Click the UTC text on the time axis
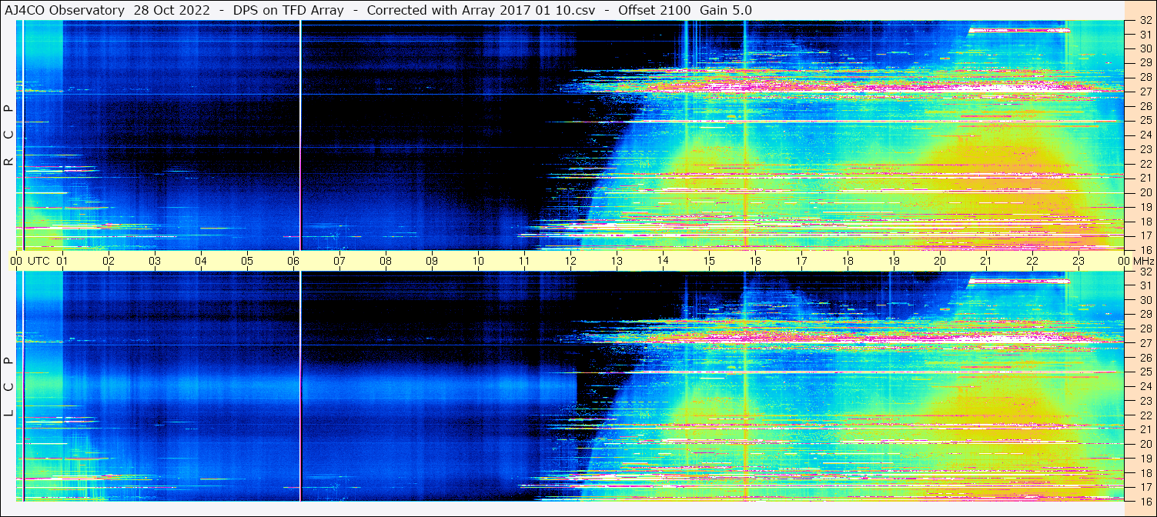Viewport: 1157px width, 517px height. (38, 261)
